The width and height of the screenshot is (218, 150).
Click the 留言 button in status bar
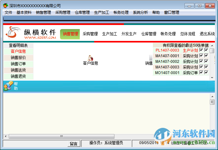[74, 144]
